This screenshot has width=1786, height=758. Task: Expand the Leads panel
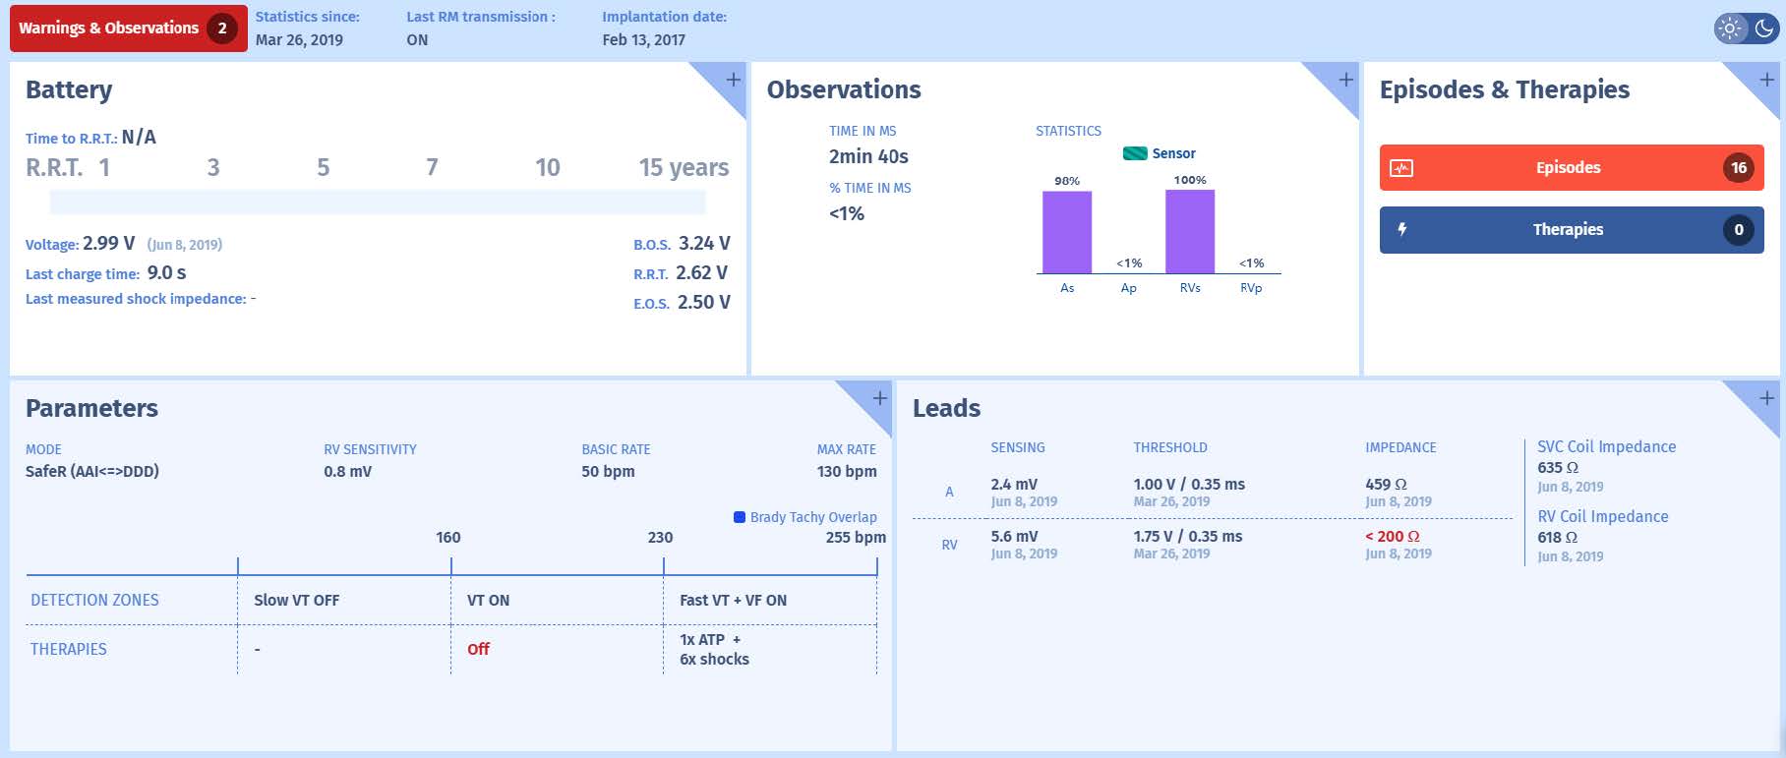1766,398
